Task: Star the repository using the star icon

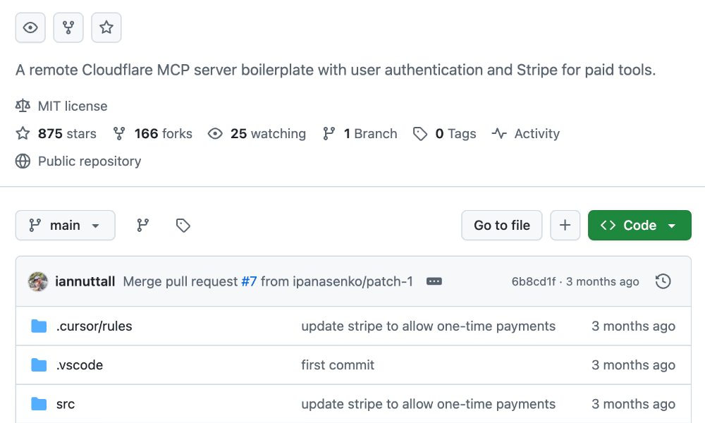Action: tap(106, 27)
